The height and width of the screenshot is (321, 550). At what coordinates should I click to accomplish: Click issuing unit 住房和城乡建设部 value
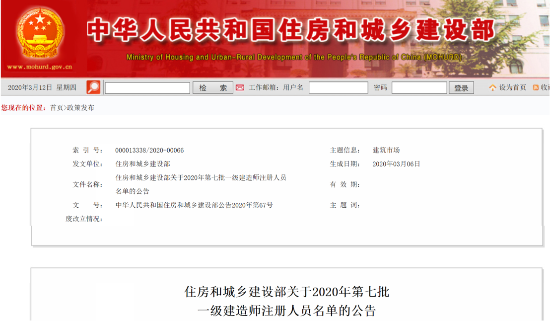pyautogui.click(x=143, y=164)
